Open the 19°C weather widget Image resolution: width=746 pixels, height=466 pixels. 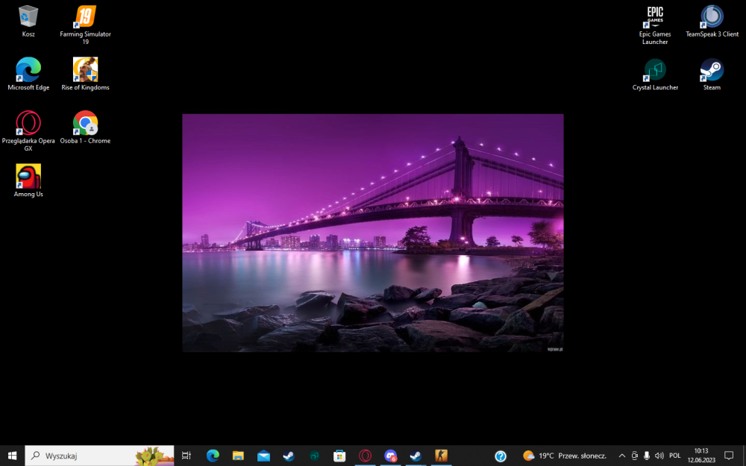(x=565, y=456)
